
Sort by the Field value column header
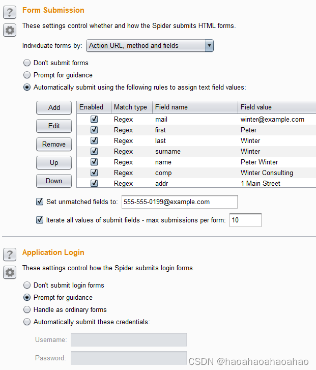277,107
